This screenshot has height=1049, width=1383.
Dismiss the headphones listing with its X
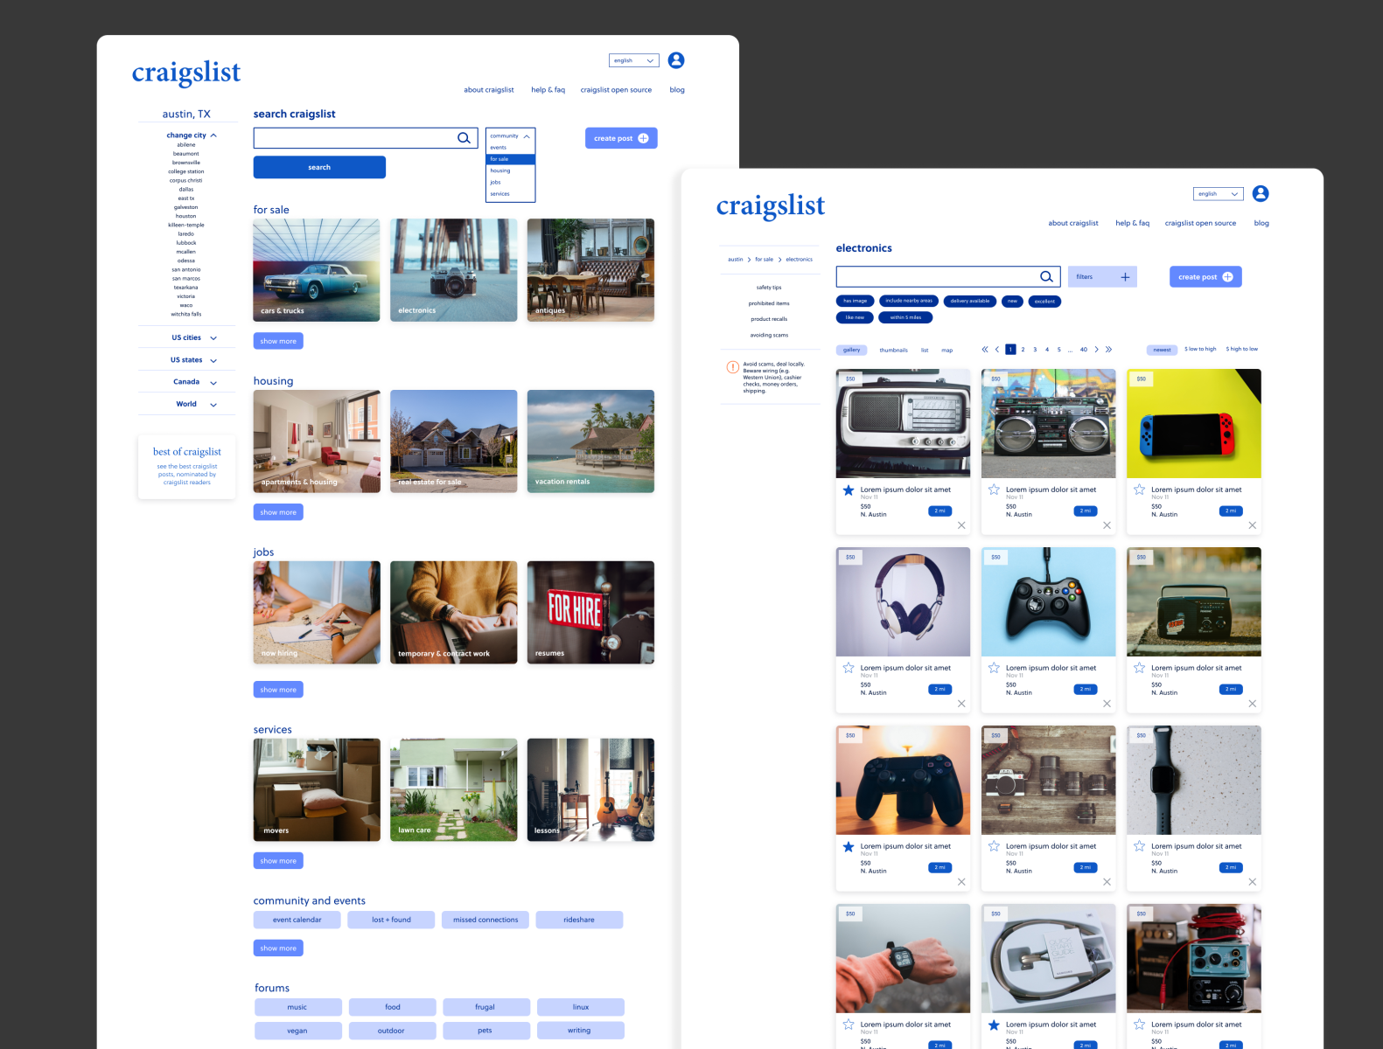pyautogui.click(x=961, y=704)
